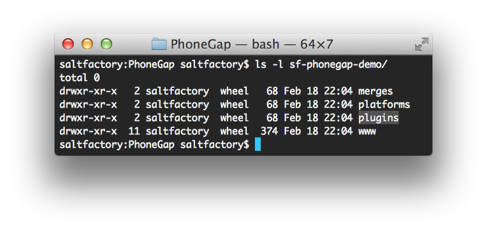This screenshot has height=231, width=487.
Task: Click the permissions text of the merges row
Action: pos(88,91)
